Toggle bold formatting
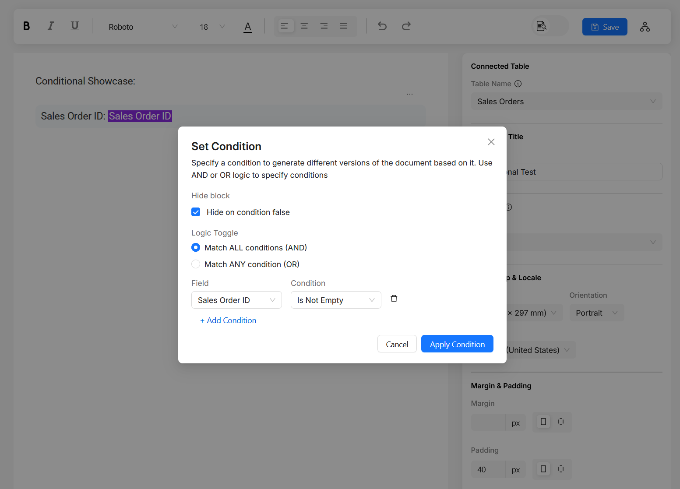The image size is (680, 489). coord(26,26)
